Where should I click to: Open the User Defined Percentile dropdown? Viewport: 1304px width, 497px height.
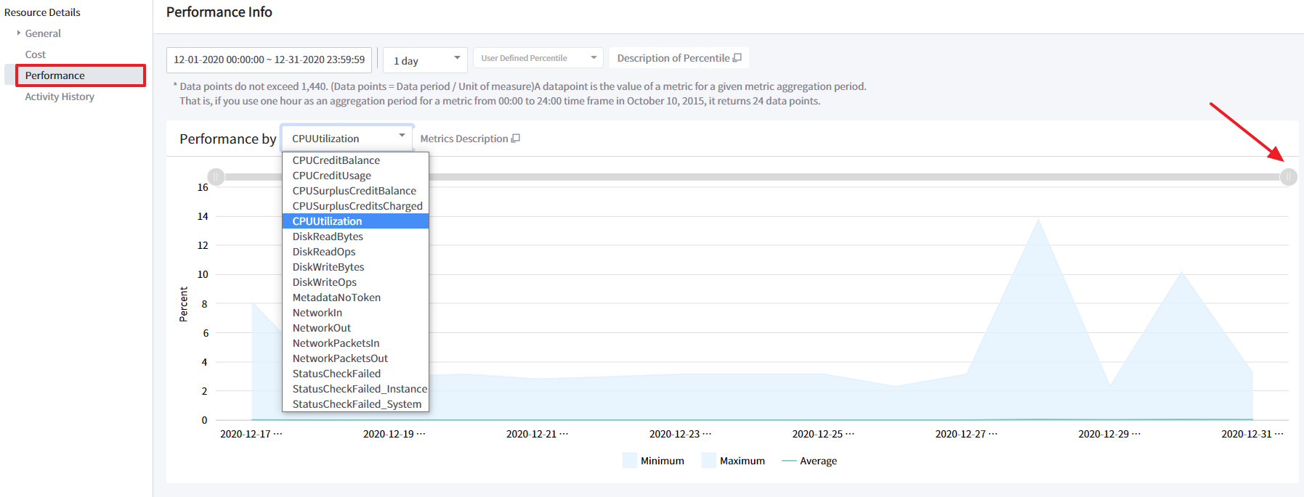coord(538,58)
